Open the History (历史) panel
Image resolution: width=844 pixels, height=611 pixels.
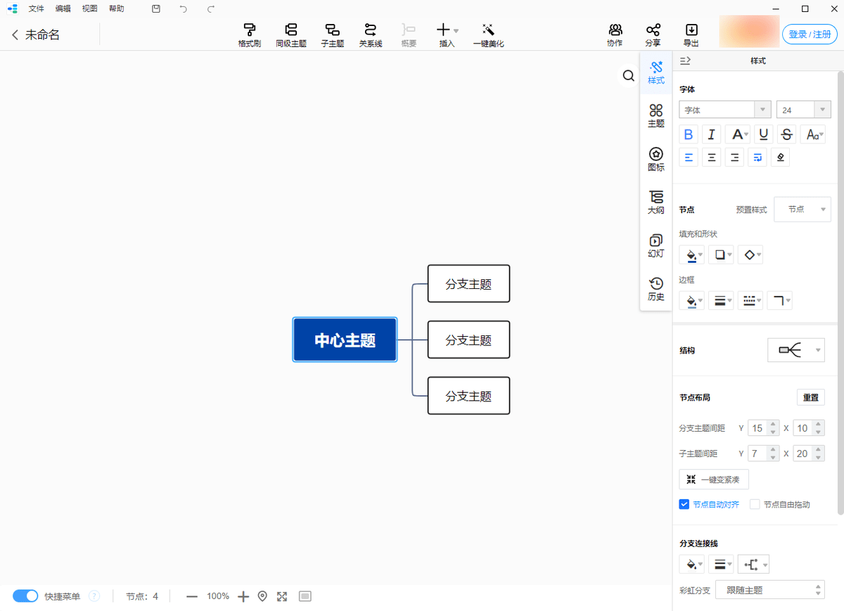point(656,288)
